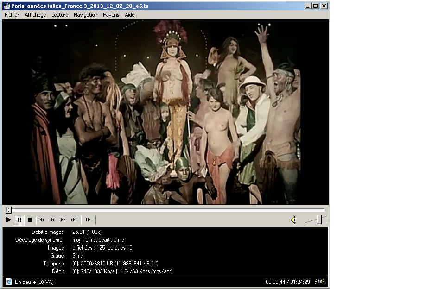Click the seek bar position handle
Viewport: 445px width, 289px height.
pos(8,210)
